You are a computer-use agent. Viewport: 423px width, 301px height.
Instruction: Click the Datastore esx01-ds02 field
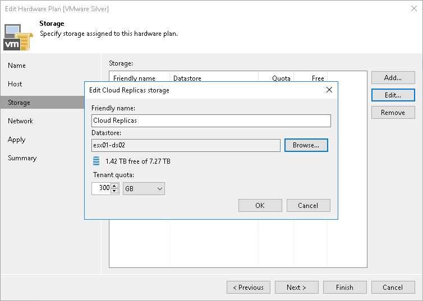click(186, 145)
